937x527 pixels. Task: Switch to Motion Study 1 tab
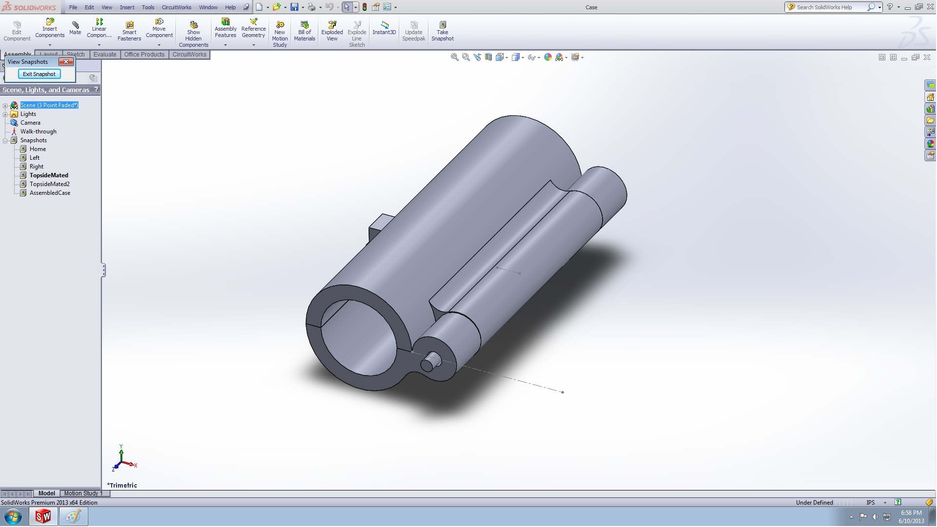(83, 494)
